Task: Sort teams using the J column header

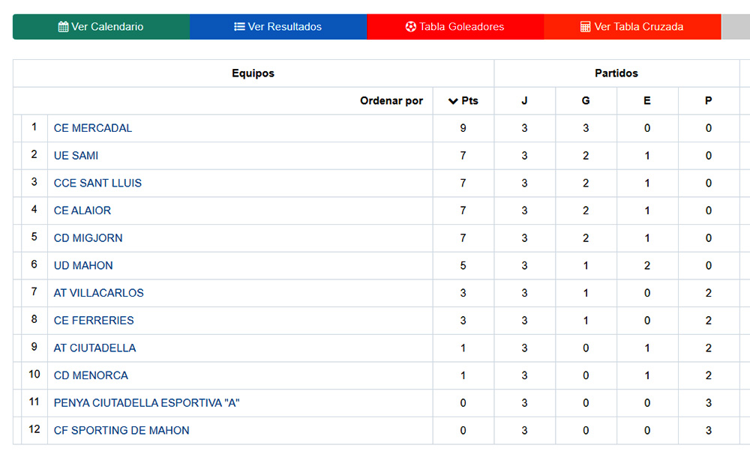Action: point(524,100)
